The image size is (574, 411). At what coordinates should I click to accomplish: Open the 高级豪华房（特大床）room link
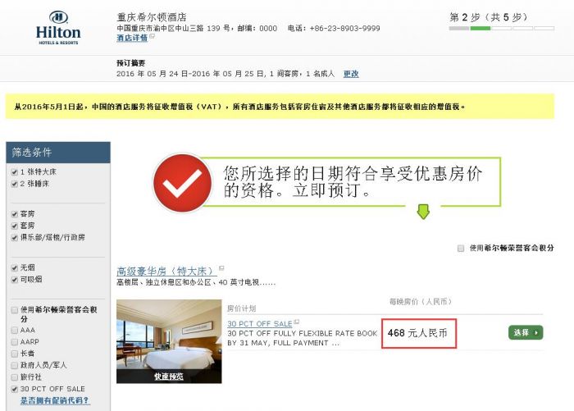166,272
